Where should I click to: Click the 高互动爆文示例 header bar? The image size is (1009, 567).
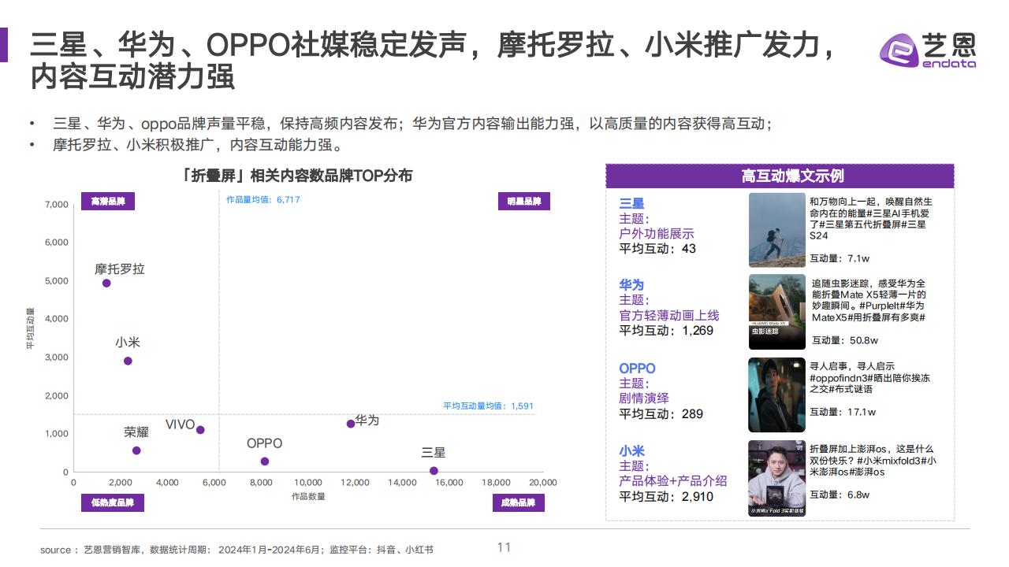tap(780, 176)
